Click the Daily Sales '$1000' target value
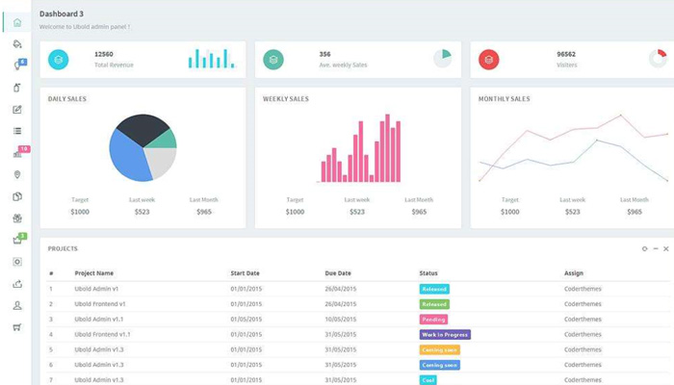 point(80,212)
